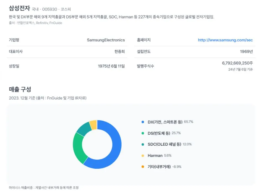
Task: Click the 상장일 row label
Action: pyautogui.click(x=14, y=66)
